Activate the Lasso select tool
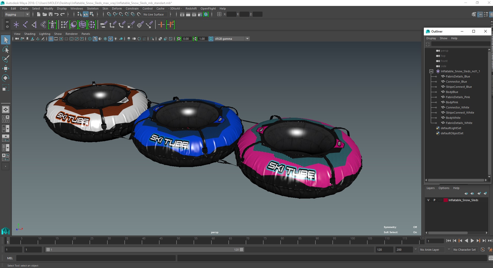This screenshot has width=493, height=268. [6, 49]
